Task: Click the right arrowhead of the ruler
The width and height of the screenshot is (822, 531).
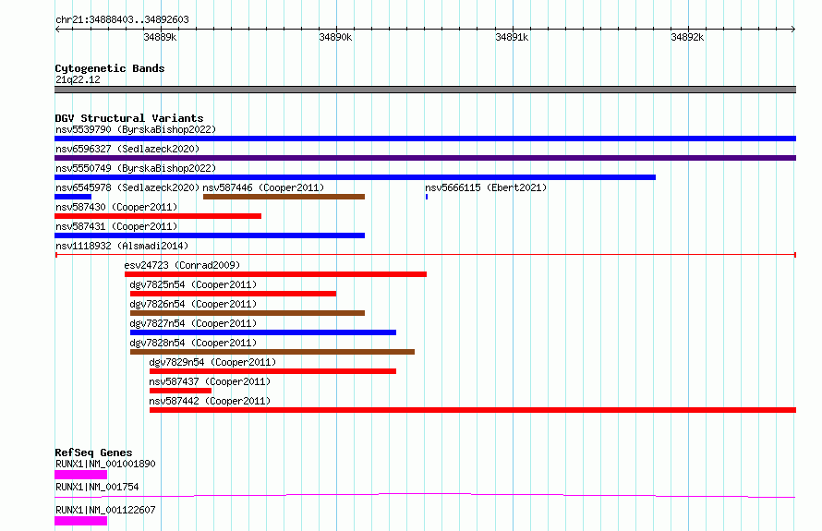Action: (793, 30)
